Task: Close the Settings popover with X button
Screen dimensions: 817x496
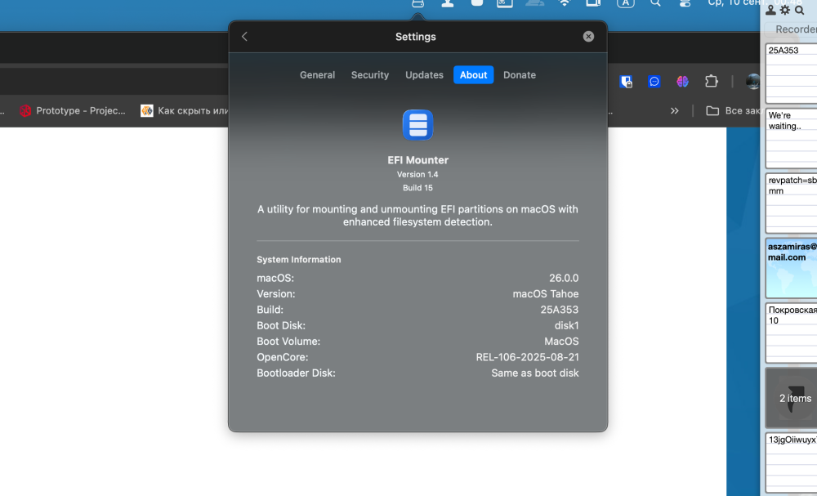Action: [588, 37]
